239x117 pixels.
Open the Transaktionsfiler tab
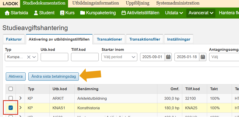click(145, 39)
